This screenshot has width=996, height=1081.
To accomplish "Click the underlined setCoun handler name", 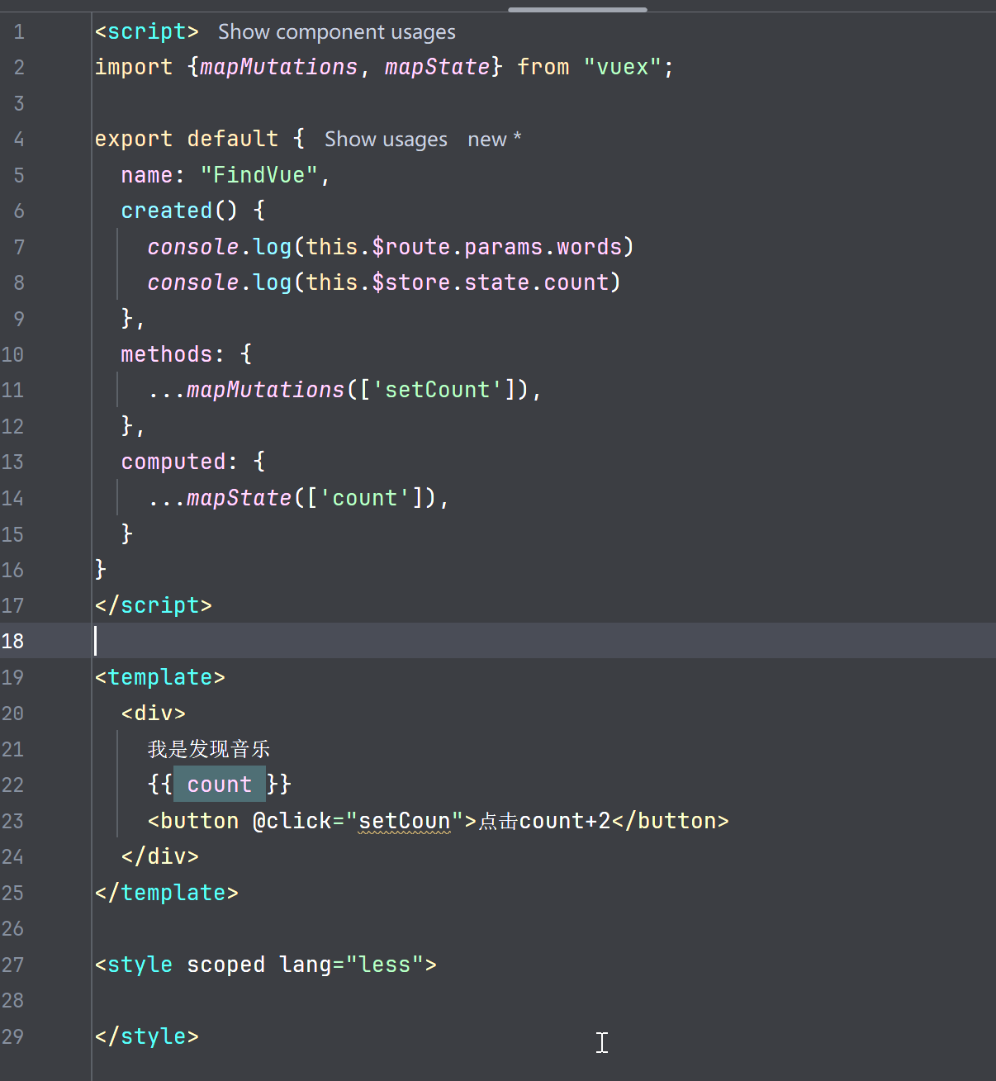I will (405, 821).
